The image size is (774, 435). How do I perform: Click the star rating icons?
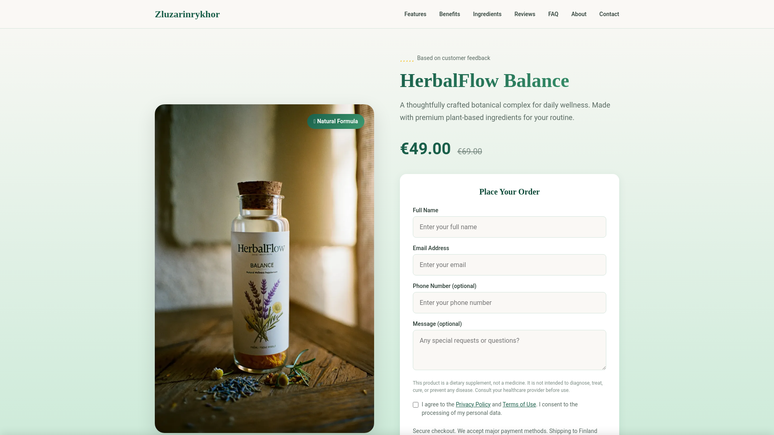(x=407, y=59)
